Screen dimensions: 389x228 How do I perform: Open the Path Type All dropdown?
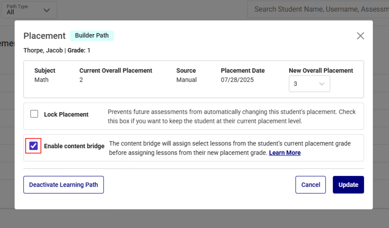click(29, 10)
